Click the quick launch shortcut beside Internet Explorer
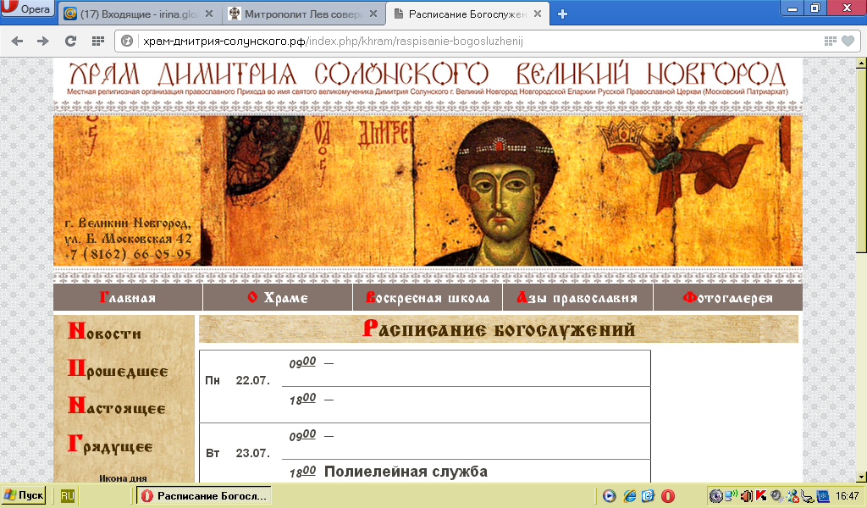The width and height of the screenshot is (867, 508). (648, 496)
